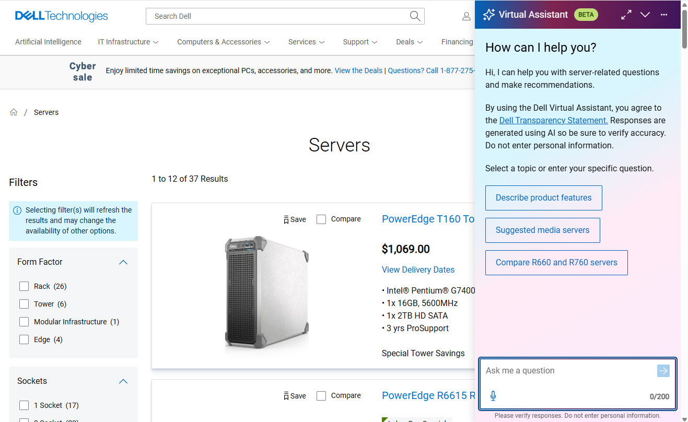Open the PowerEdge T160 Tower product title
Screen dimensions: 688x422
(428, 219)
